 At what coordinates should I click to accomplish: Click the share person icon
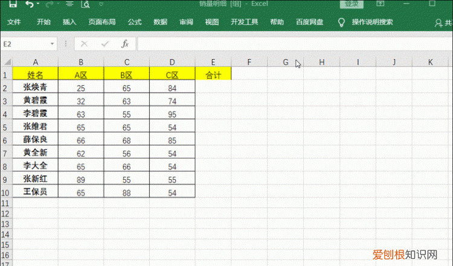(439, 23)
